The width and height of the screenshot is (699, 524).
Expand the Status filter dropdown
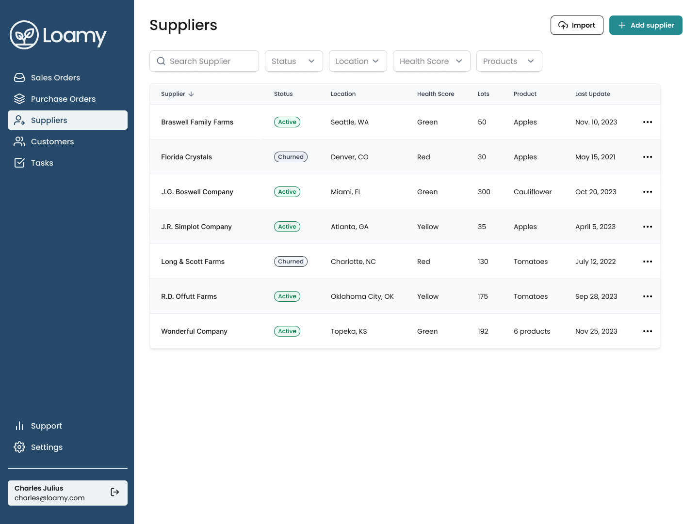[x=294, y=61]
